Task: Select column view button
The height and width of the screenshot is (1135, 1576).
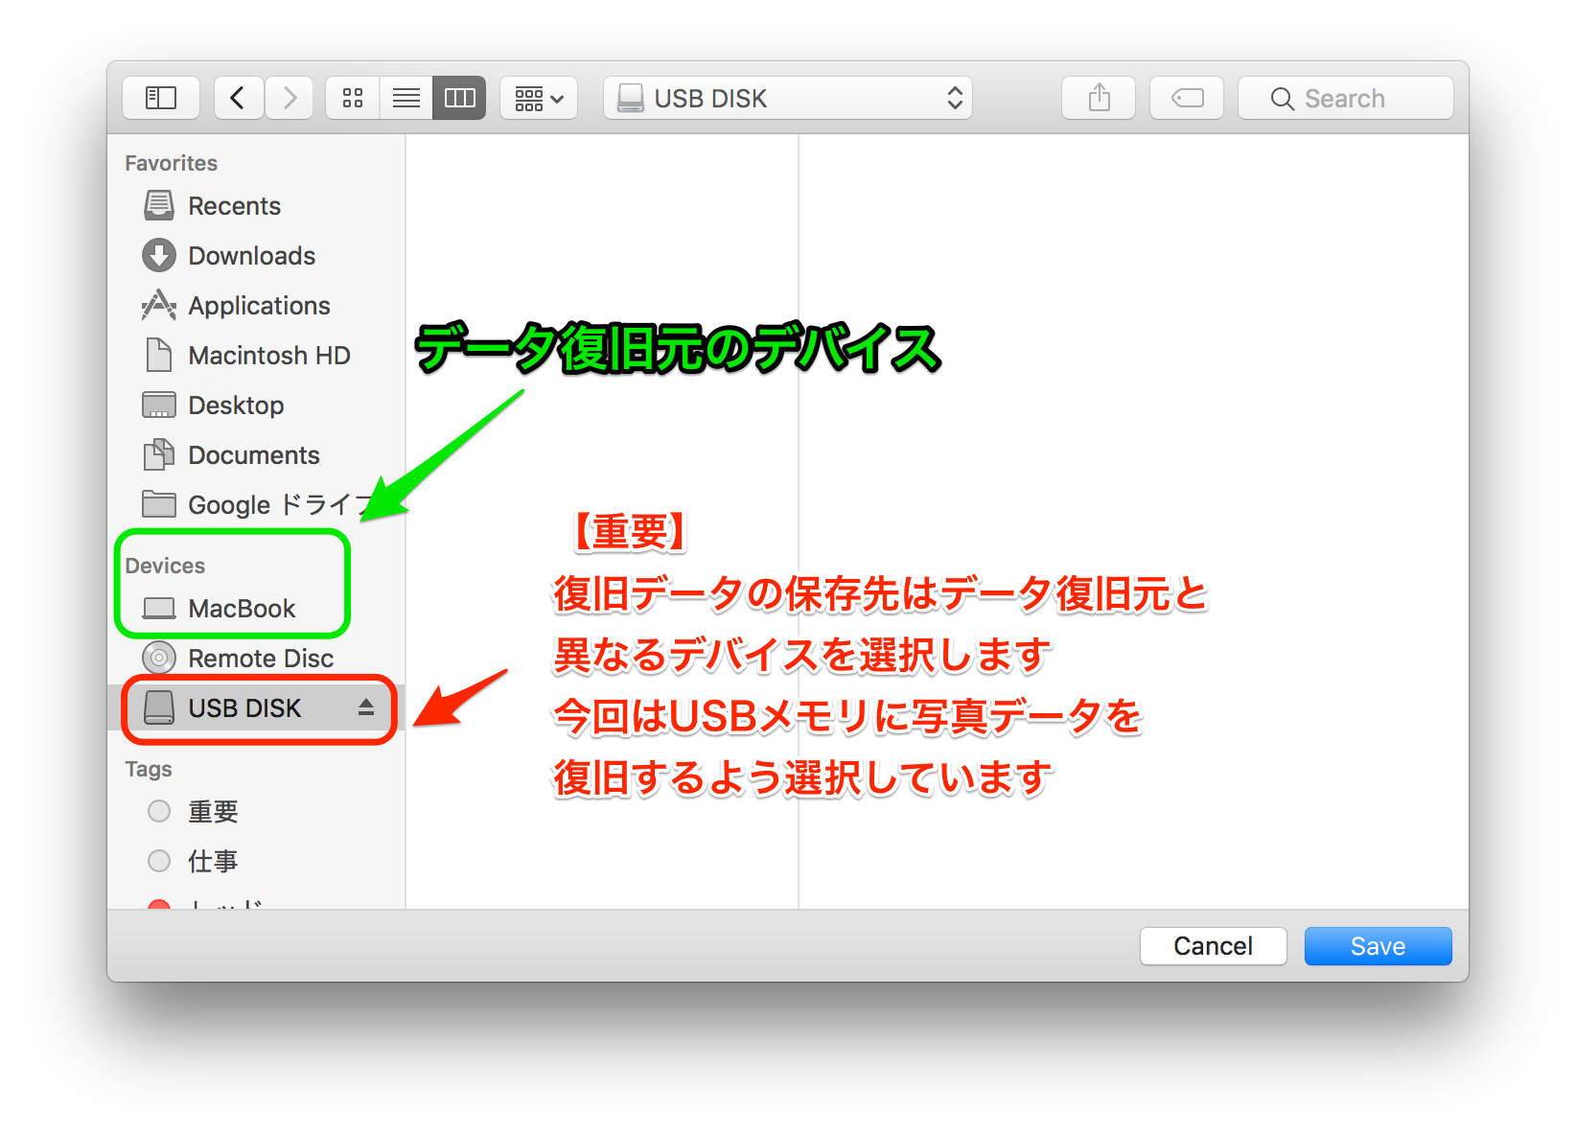Action: pyautogui.click(x=459, y=98)
